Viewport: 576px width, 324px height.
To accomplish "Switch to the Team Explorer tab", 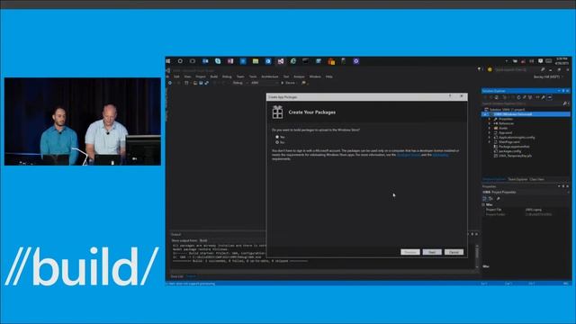I will click(x=517, y=179).
